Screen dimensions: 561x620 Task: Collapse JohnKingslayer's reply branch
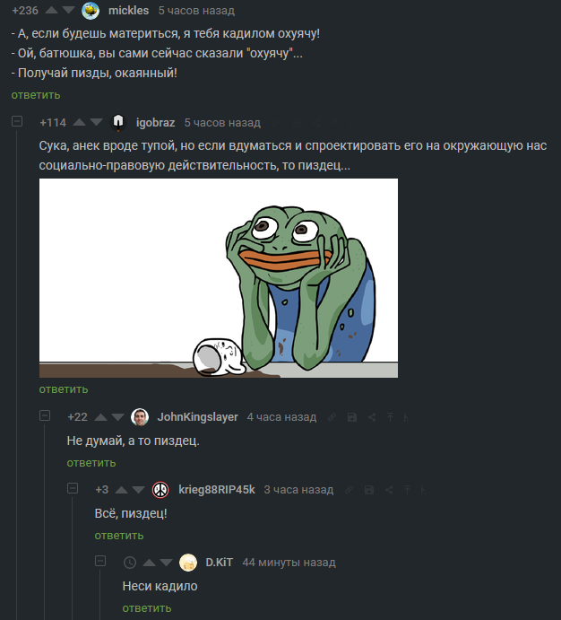pos(45,415)
